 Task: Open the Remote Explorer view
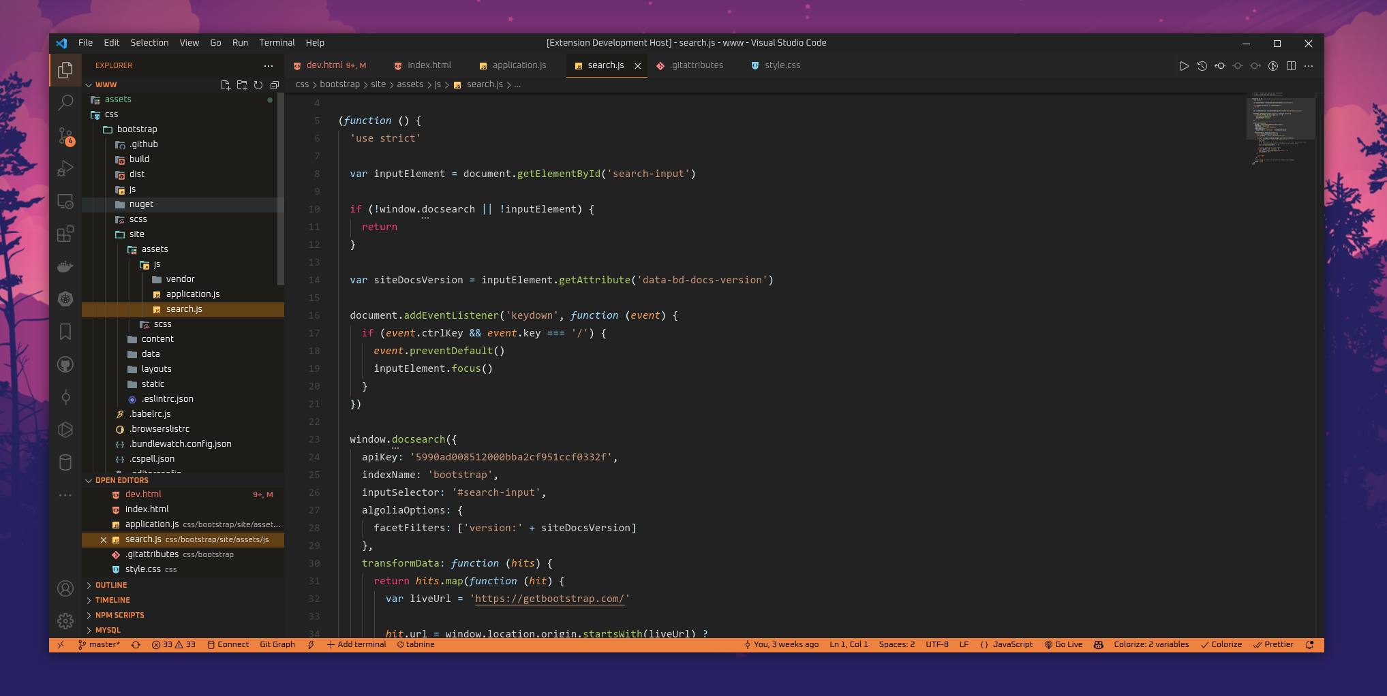click(x=65, y=201)
